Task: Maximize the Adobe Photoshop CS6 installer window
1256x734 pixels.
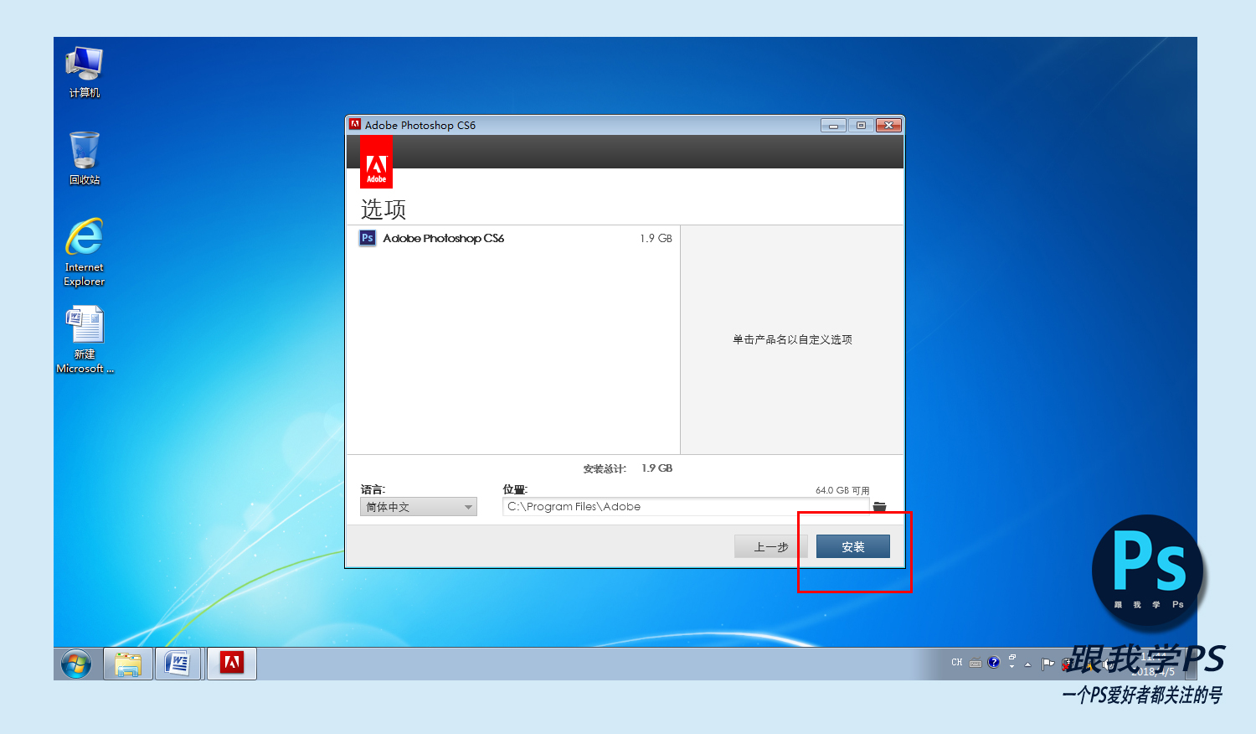Action: point(861,125)
